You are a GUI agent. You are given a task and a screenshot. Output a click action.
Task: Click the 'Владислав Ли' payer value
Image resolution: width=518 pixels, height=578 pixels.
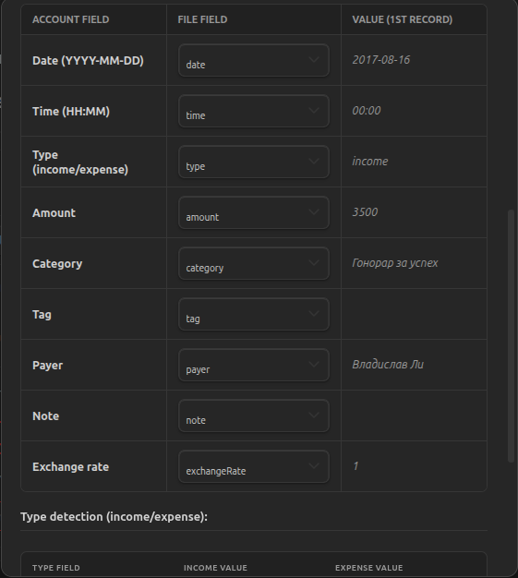(388, 365)
